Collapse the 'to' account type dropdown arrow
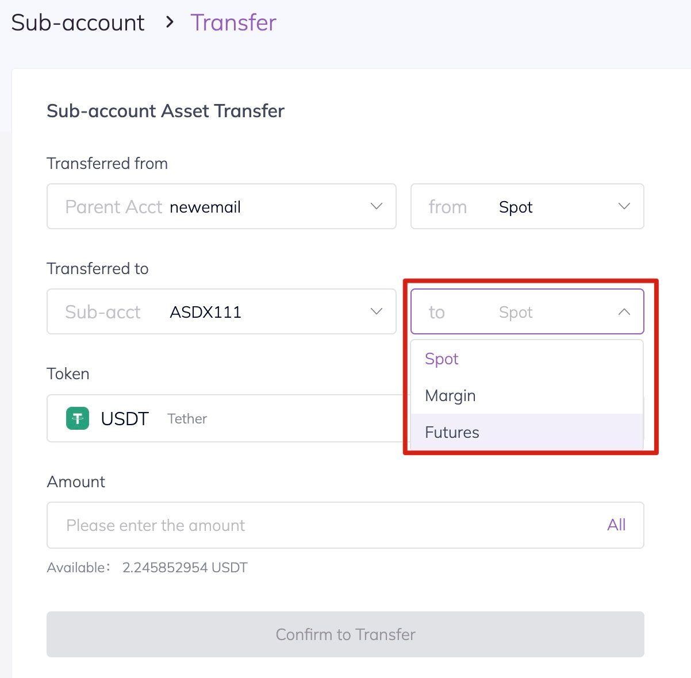This screenshot has height=678, width=691. click(x=624, y=312)
